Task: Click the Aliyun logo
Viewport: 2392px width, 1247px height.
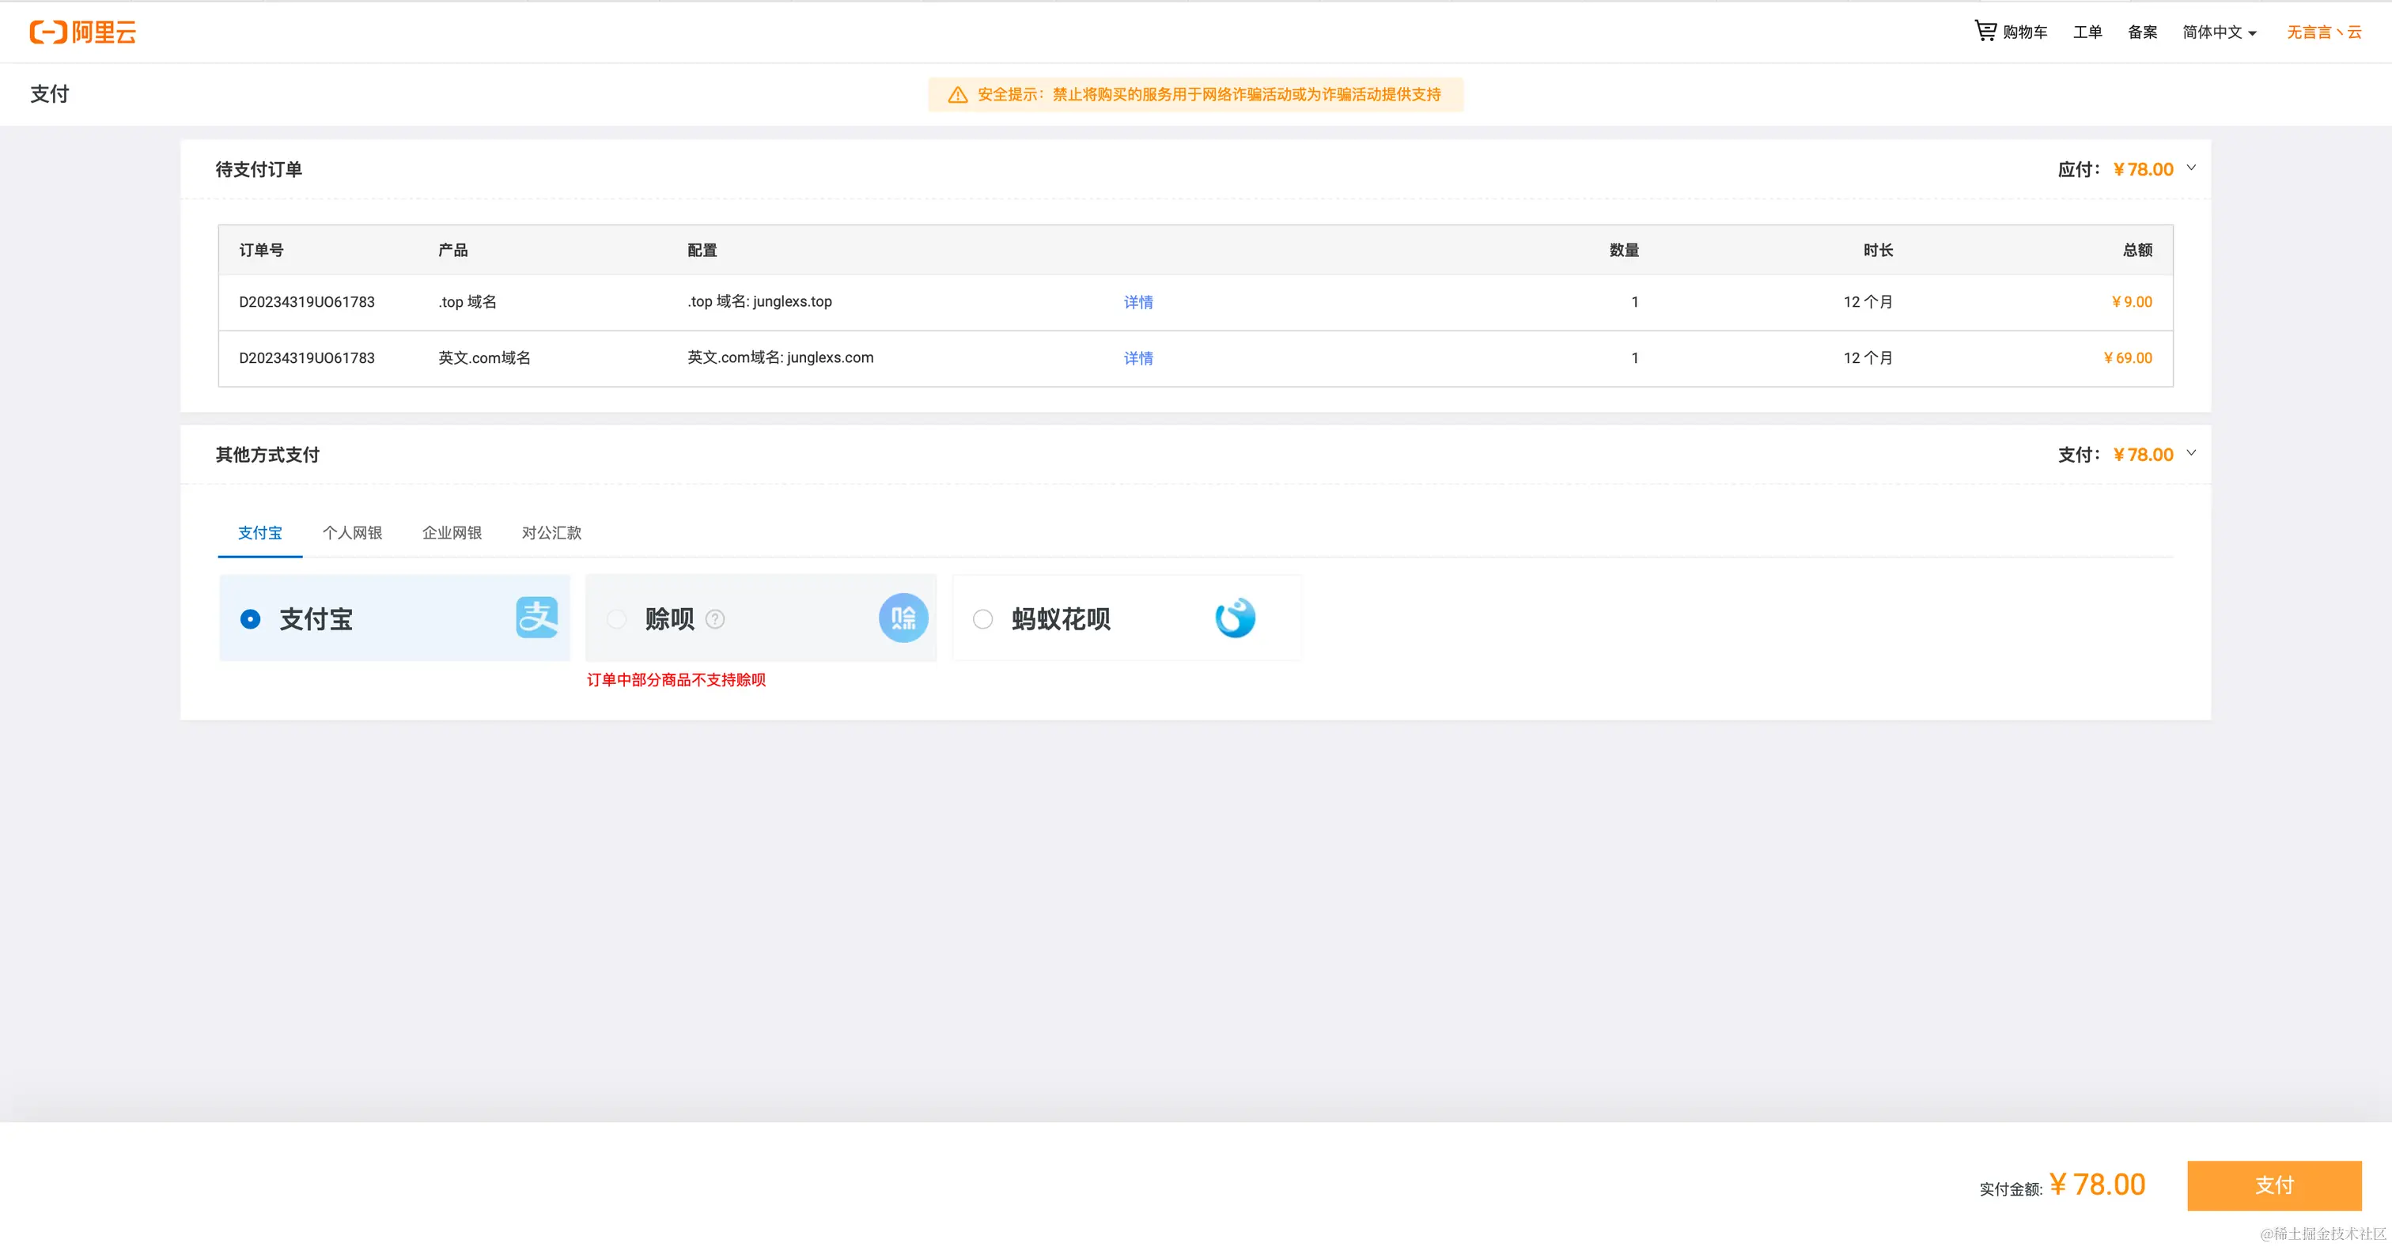Action: 82,32
